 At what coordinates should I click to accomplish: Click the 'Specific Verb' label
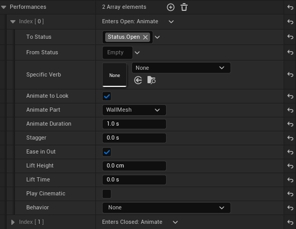coord(44,74)
